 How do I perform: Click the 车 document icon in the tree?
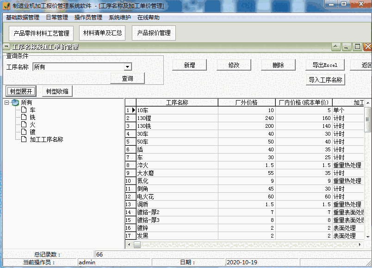[24, 110]
